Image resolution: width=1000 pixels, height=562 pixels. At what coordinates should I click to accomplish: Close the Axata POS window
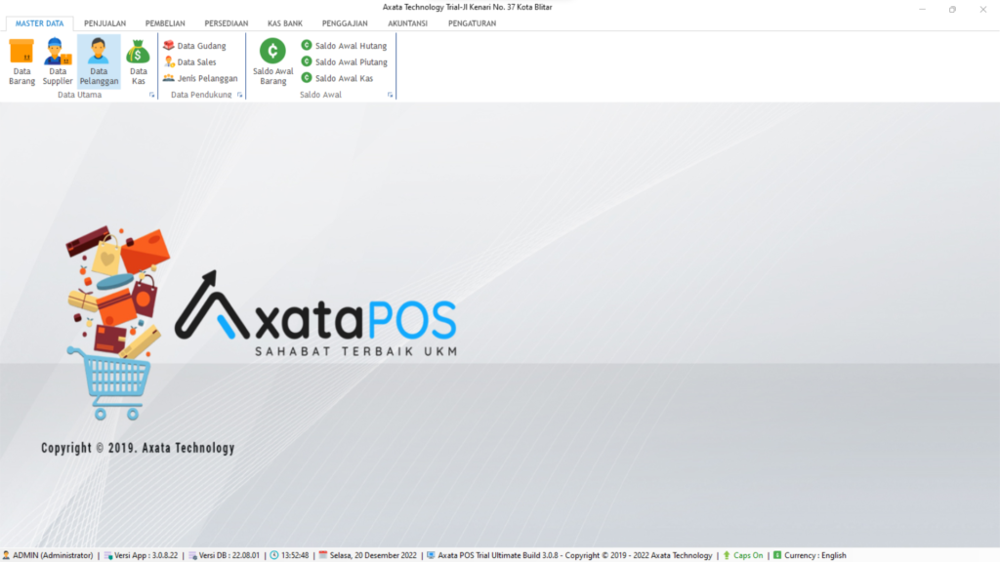point(982,9)
